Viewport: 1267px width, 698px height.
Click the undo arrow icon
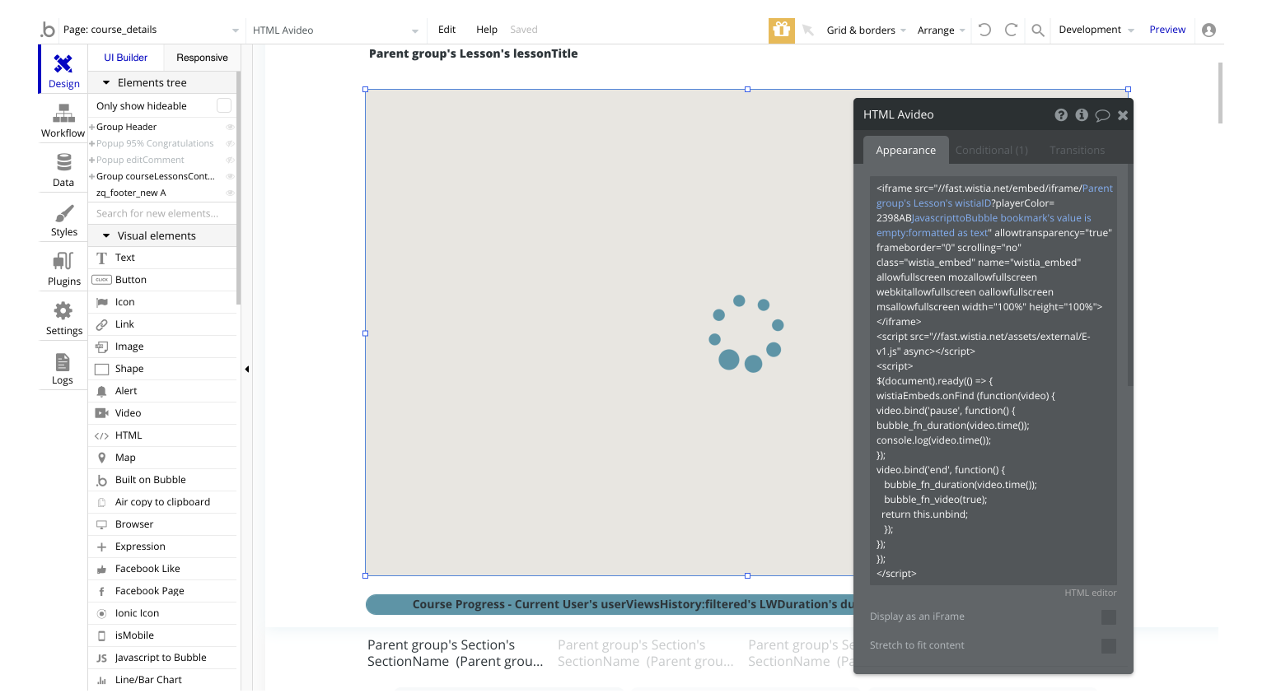coord(984,30)
